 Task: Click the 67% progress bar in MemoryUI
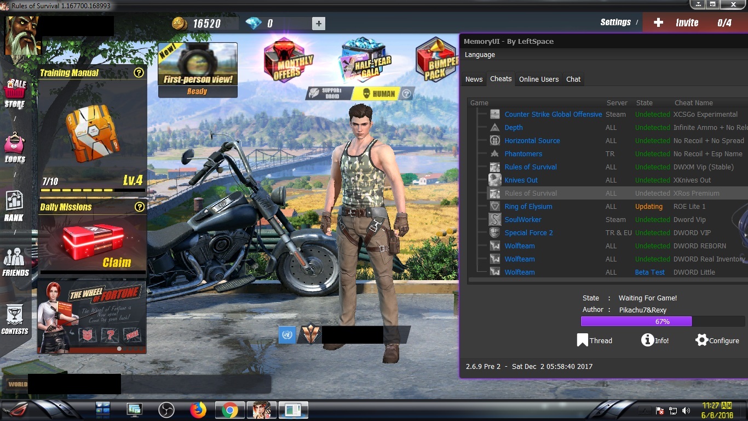[663, 322]
